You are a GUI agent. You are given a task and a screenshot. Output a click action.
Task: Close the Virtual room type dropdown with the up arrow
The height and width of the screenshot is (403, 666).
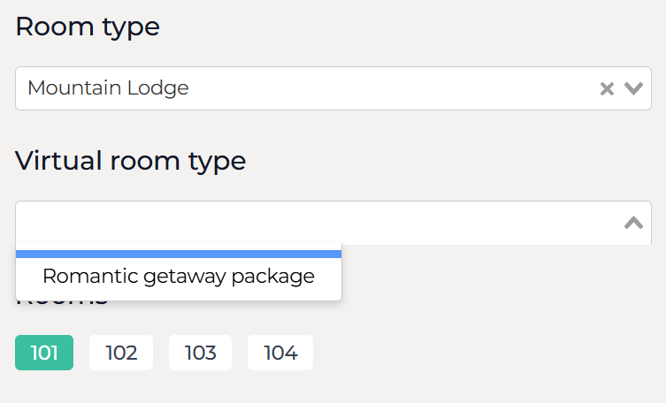[633, 223]
